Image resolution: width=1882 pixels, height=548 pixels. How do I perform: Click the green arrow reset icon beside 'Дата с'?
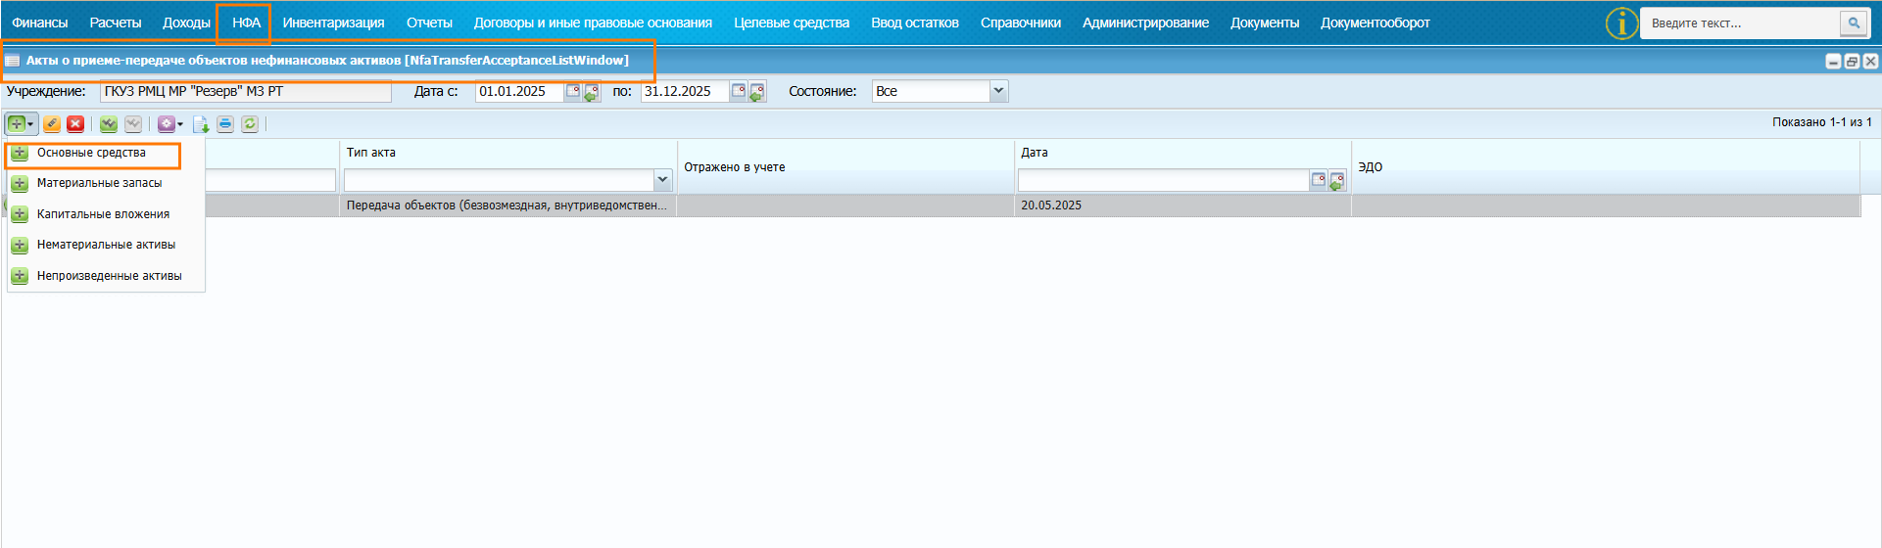pos(592,92)
